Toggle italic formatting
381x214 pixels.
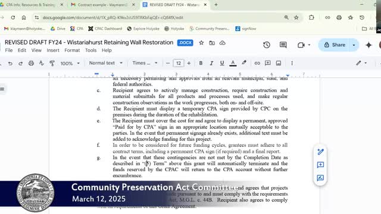point(211,63)
